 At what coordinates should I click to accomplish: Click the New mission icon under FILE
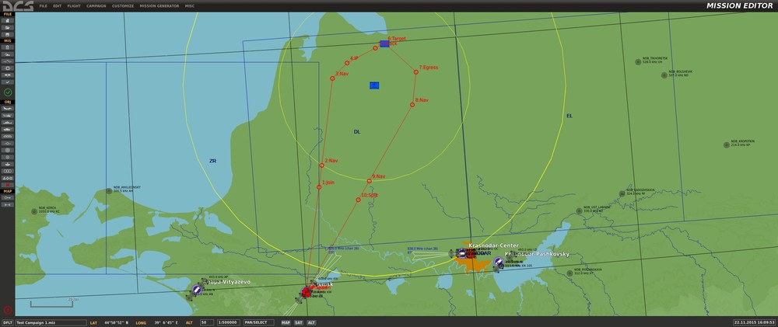[x=8, y=21]
